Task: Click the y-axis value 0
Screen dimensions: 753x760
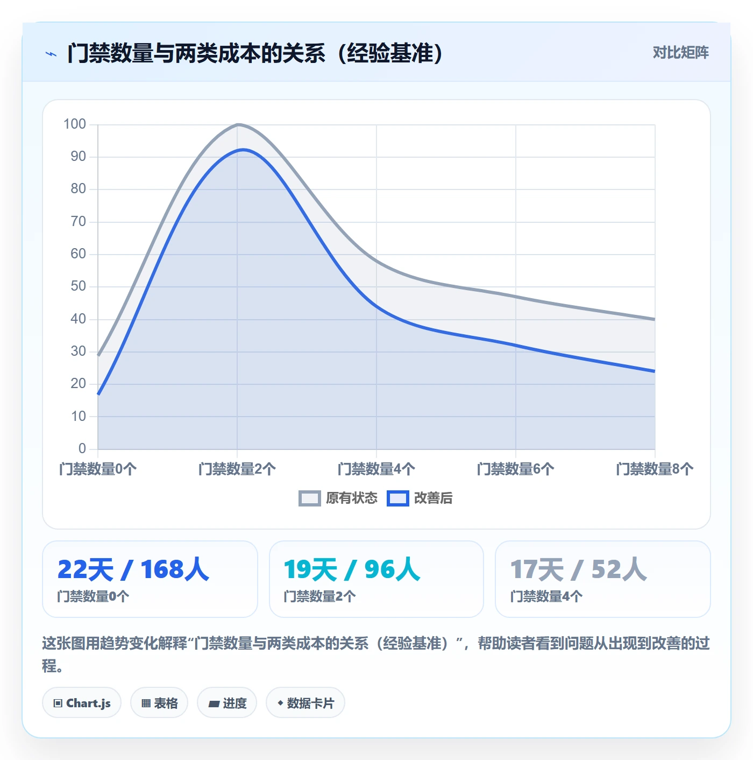Action: [82, 448]
